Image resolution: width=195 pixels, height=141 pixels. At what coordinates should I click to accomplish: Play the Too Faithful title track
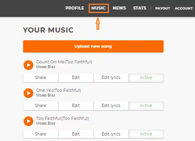pos(29,121)
